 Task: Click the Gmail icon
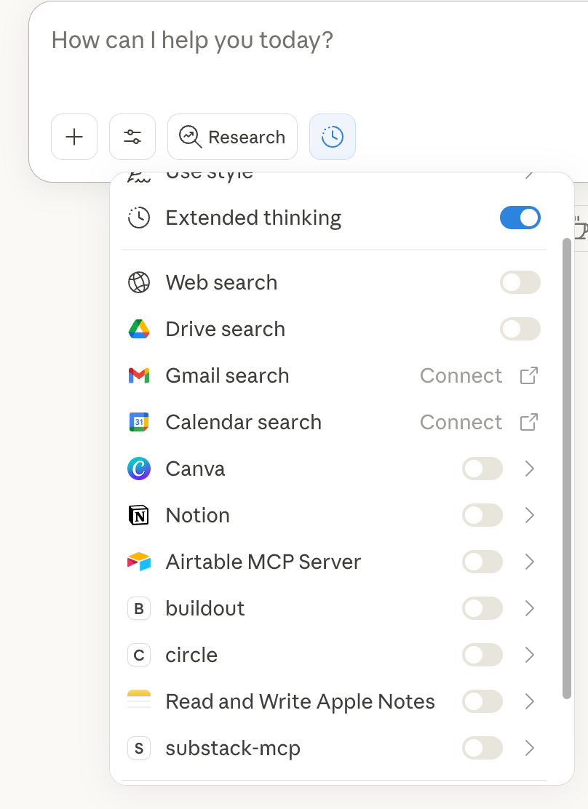click(x=139, y=375)
